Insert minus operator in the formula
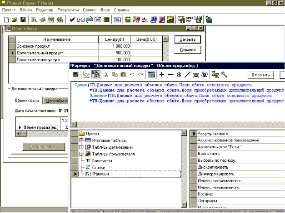Image resolution: width=285 pixels, height=213 pixels. pos(170,74)
